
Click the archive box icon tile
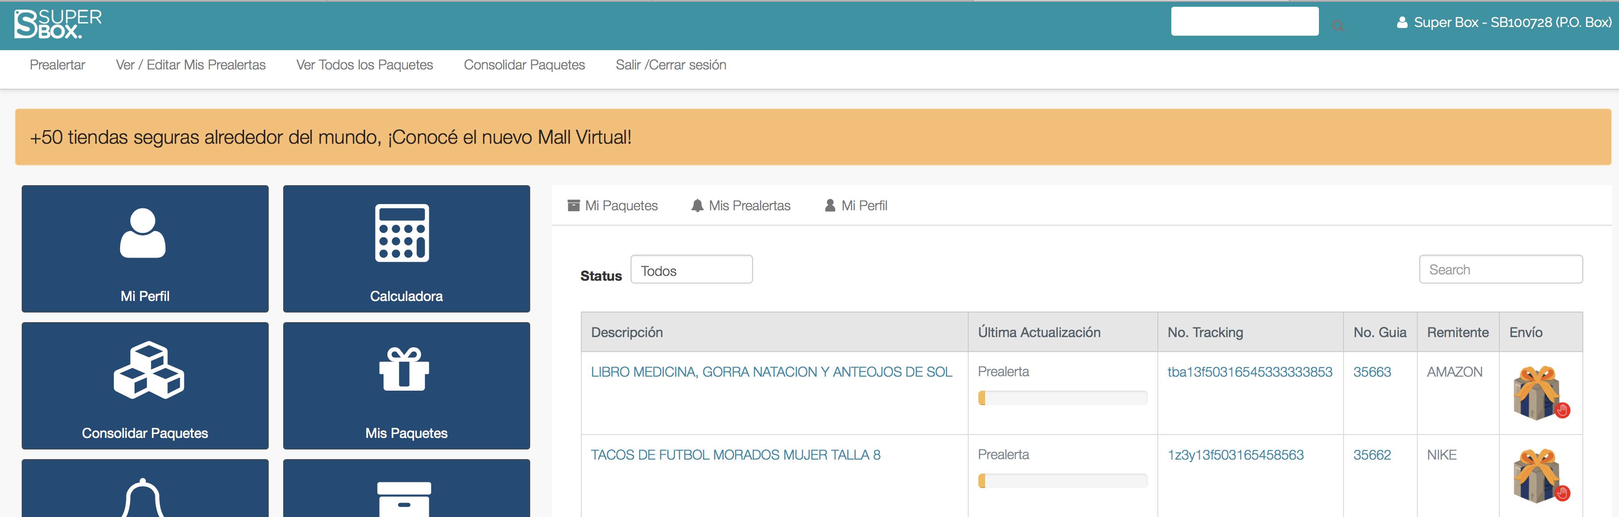(407, 489)
